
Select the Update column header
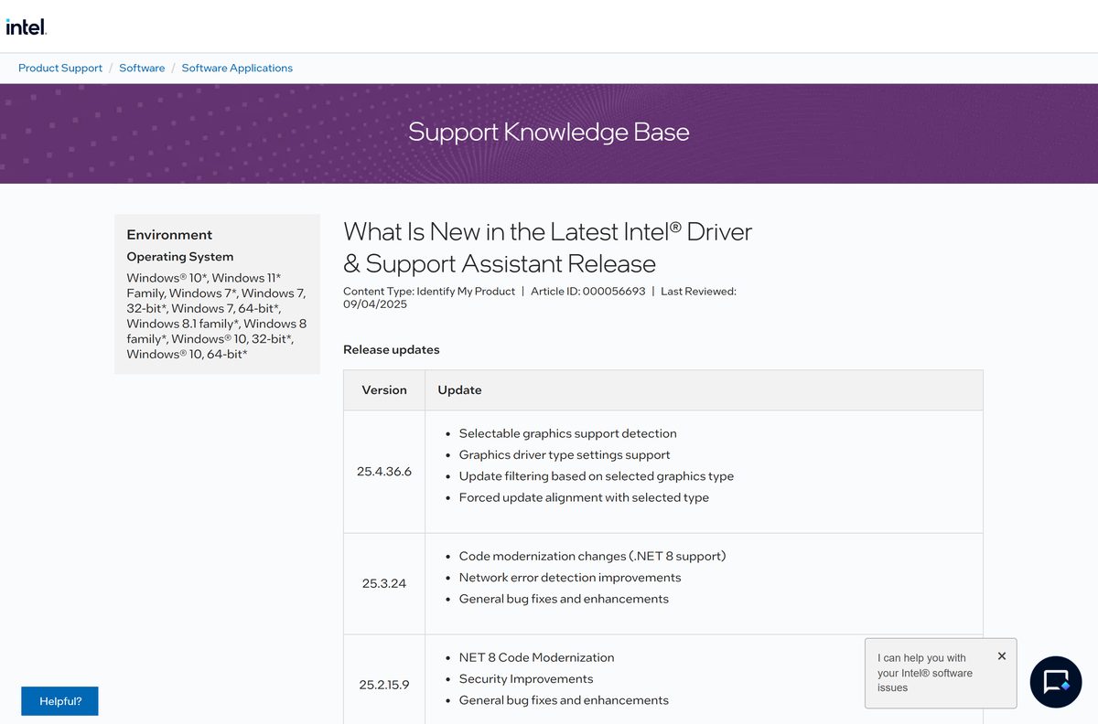pos(704,389)
